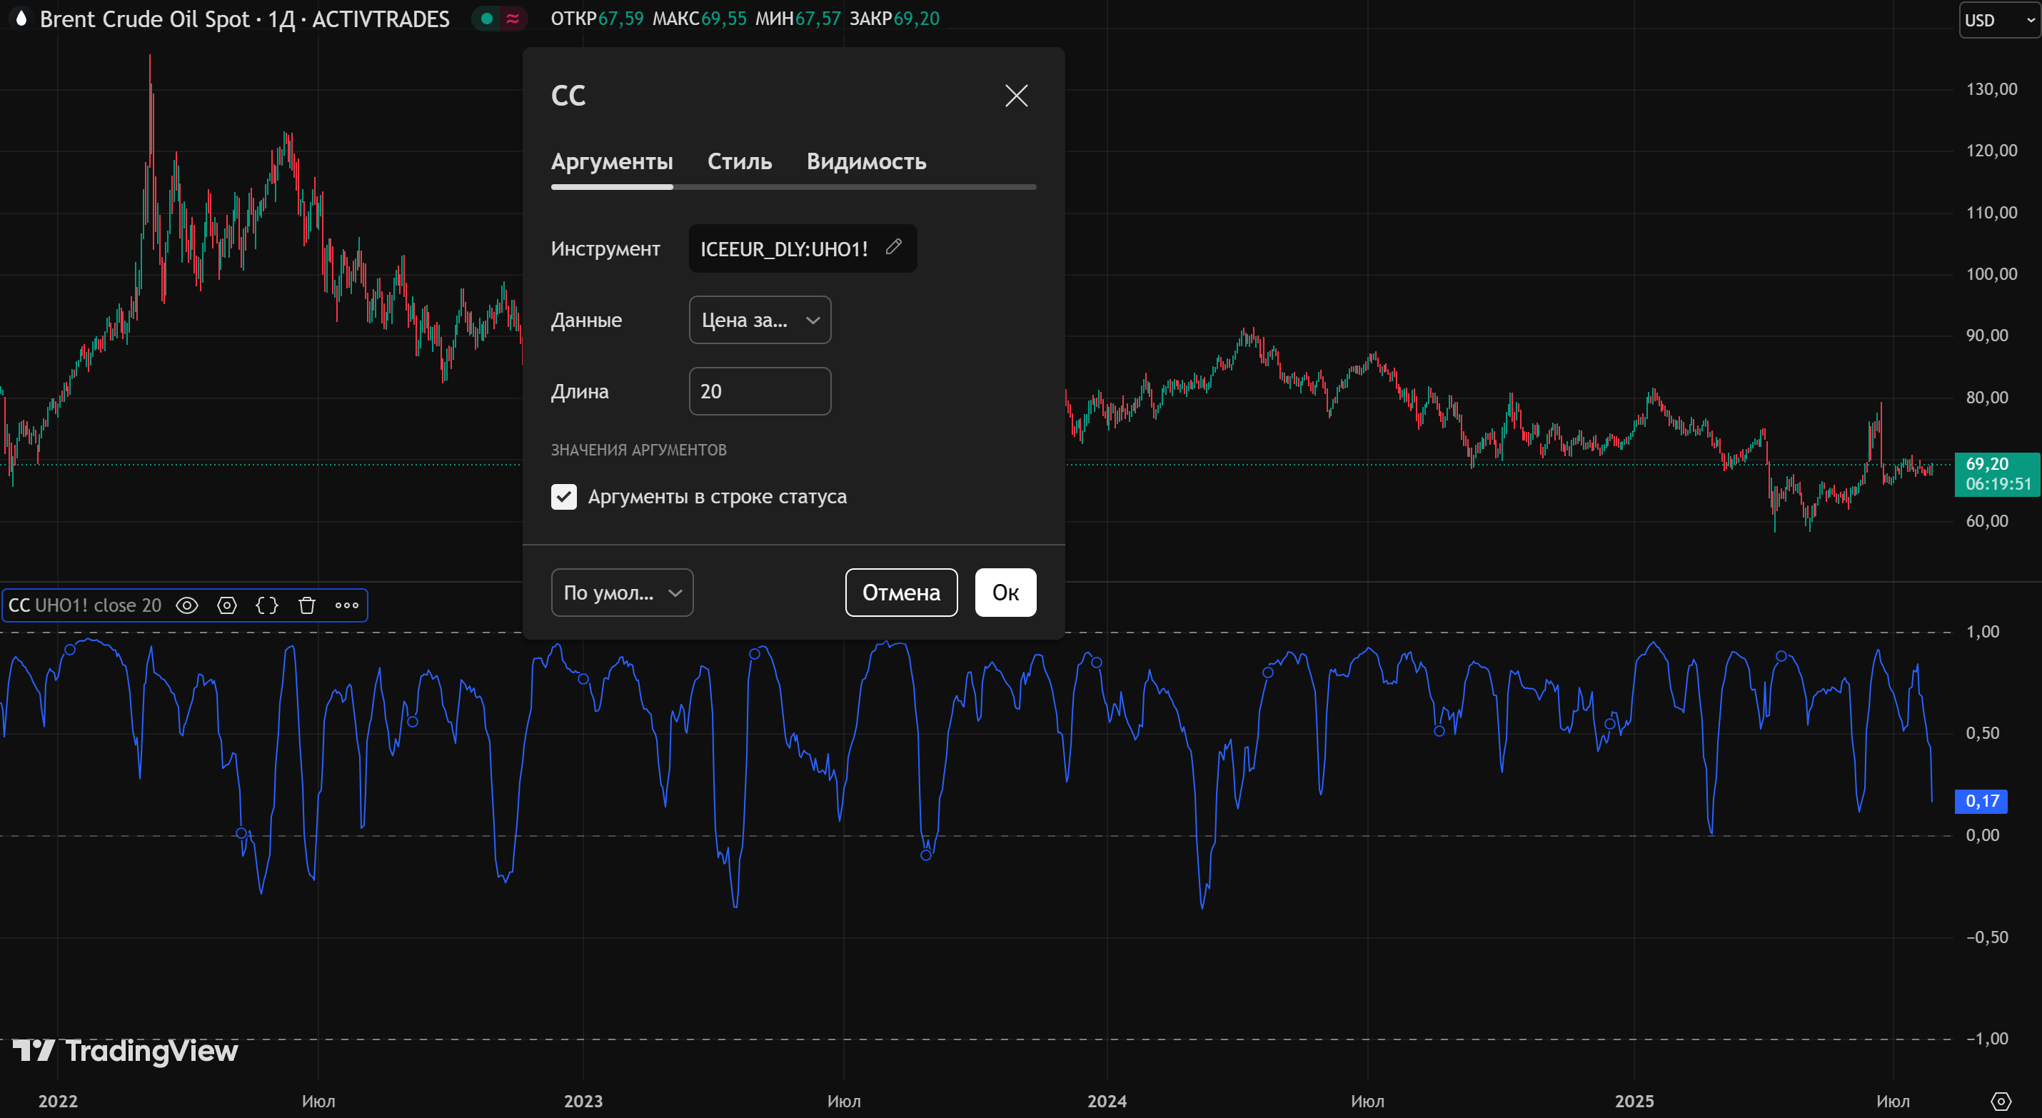Expand the Данные price source dropdown
Image resolution: width=2042 pixels, height=1118 pixels.
(x=760, y=321)
